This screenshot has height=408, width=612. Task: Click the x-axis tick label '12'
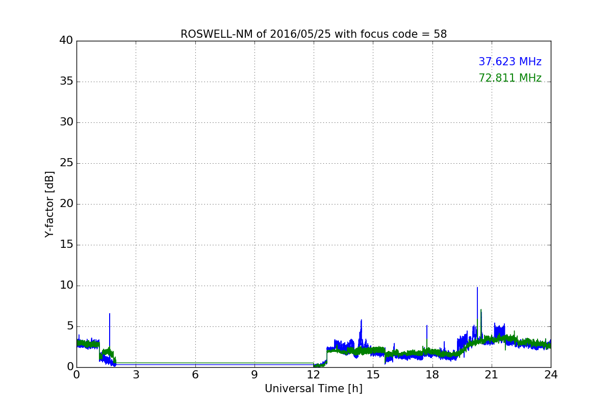click(314, 375)
